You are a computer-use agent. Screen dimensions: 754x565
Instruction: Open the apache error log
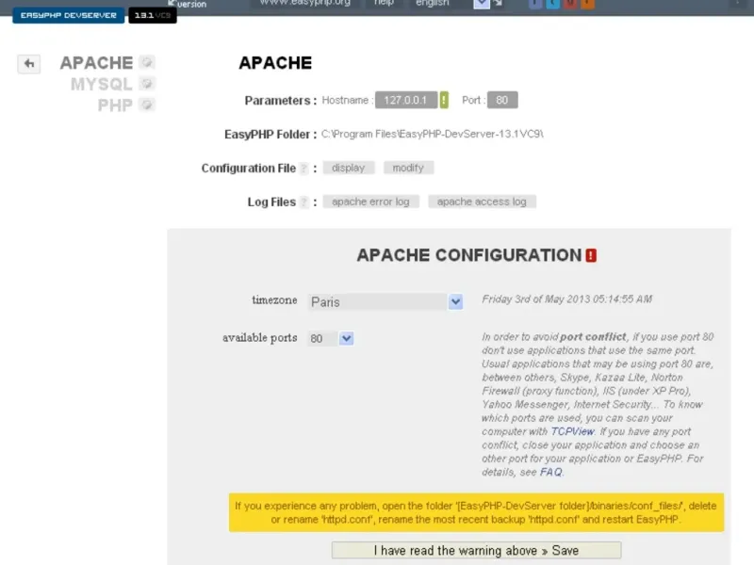370,202
